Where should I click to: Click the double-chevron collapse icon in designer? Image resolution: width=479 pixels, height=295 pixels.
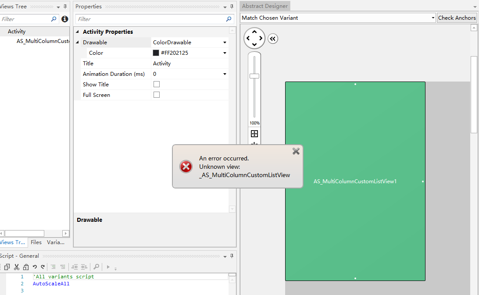point(273,39)
